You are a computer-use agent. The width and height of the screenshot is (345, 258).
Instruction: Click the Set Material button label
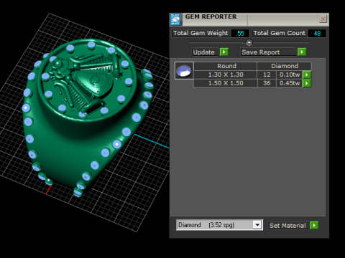(x=287, y=226)
